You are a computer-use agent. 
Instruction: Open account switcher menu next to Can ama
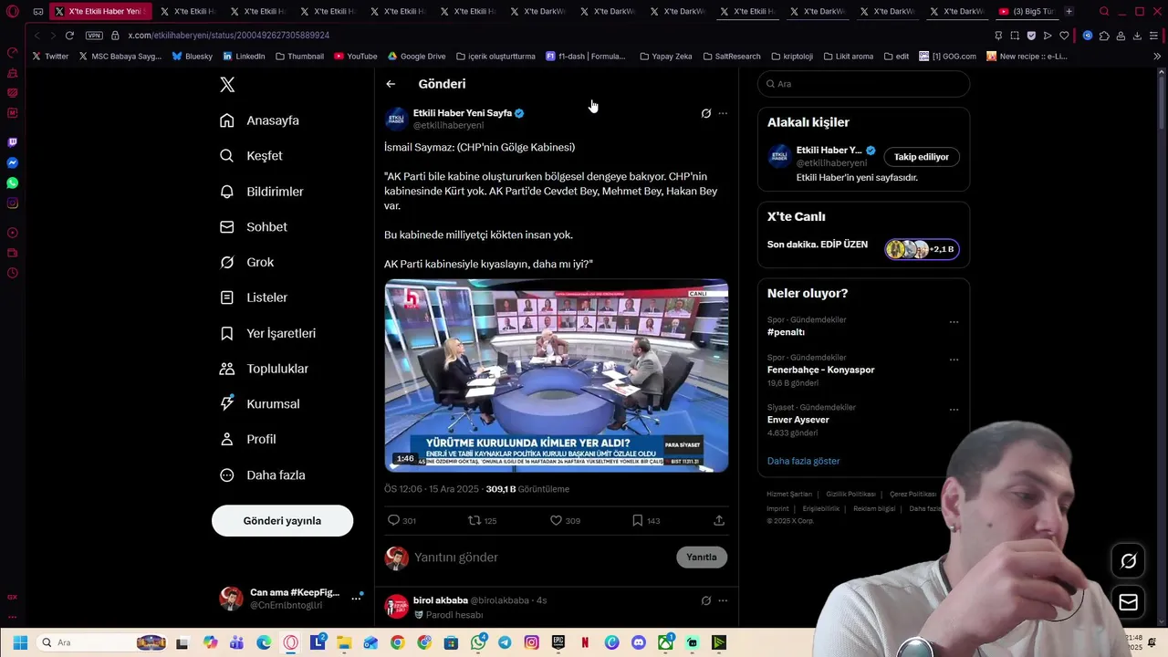(356, 599)
